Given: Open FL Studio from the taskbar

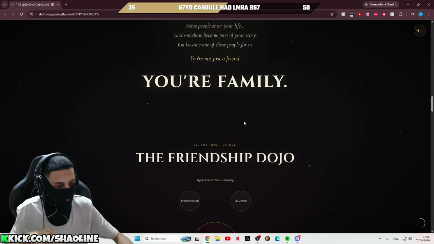Looking at the screenshot, I should [267, 239].
